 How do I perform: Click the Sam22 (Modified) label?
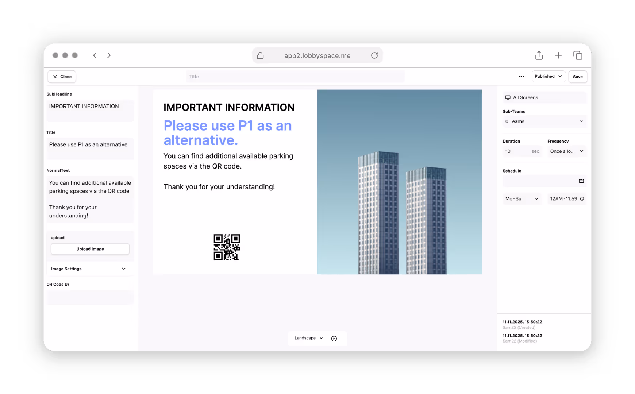point(520,341)
